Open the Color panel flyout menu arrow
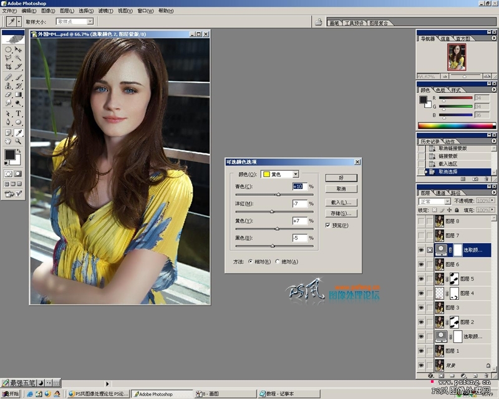Image resolution: width=499 pixels, height=399 pixels. click(x=493, y=90)
